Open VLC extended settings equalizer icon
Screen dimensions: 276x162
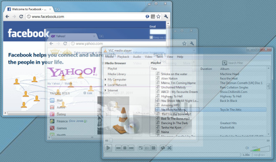click(153, 148)
